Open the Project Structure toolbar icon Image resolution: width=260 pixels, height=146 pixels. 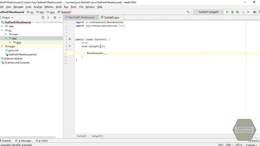click(x=255, y=12)
